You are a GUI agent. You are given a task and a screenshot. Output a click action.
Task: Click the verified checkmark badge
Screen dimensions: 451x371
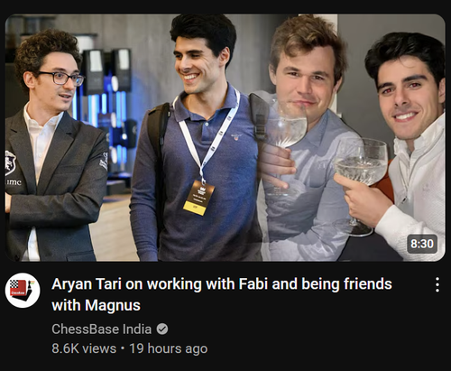point(162,329)
